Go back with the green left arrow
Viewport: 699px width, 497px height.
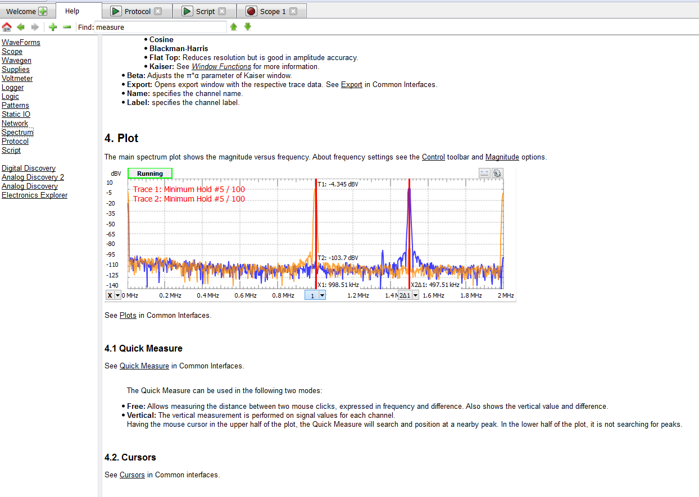click(x=21, y=27)
